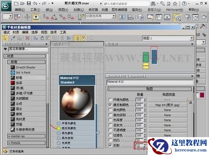The image size is (209, 155).
Task: Uncheck the 反射 map checkbox
Action: [x=110, y=145]
